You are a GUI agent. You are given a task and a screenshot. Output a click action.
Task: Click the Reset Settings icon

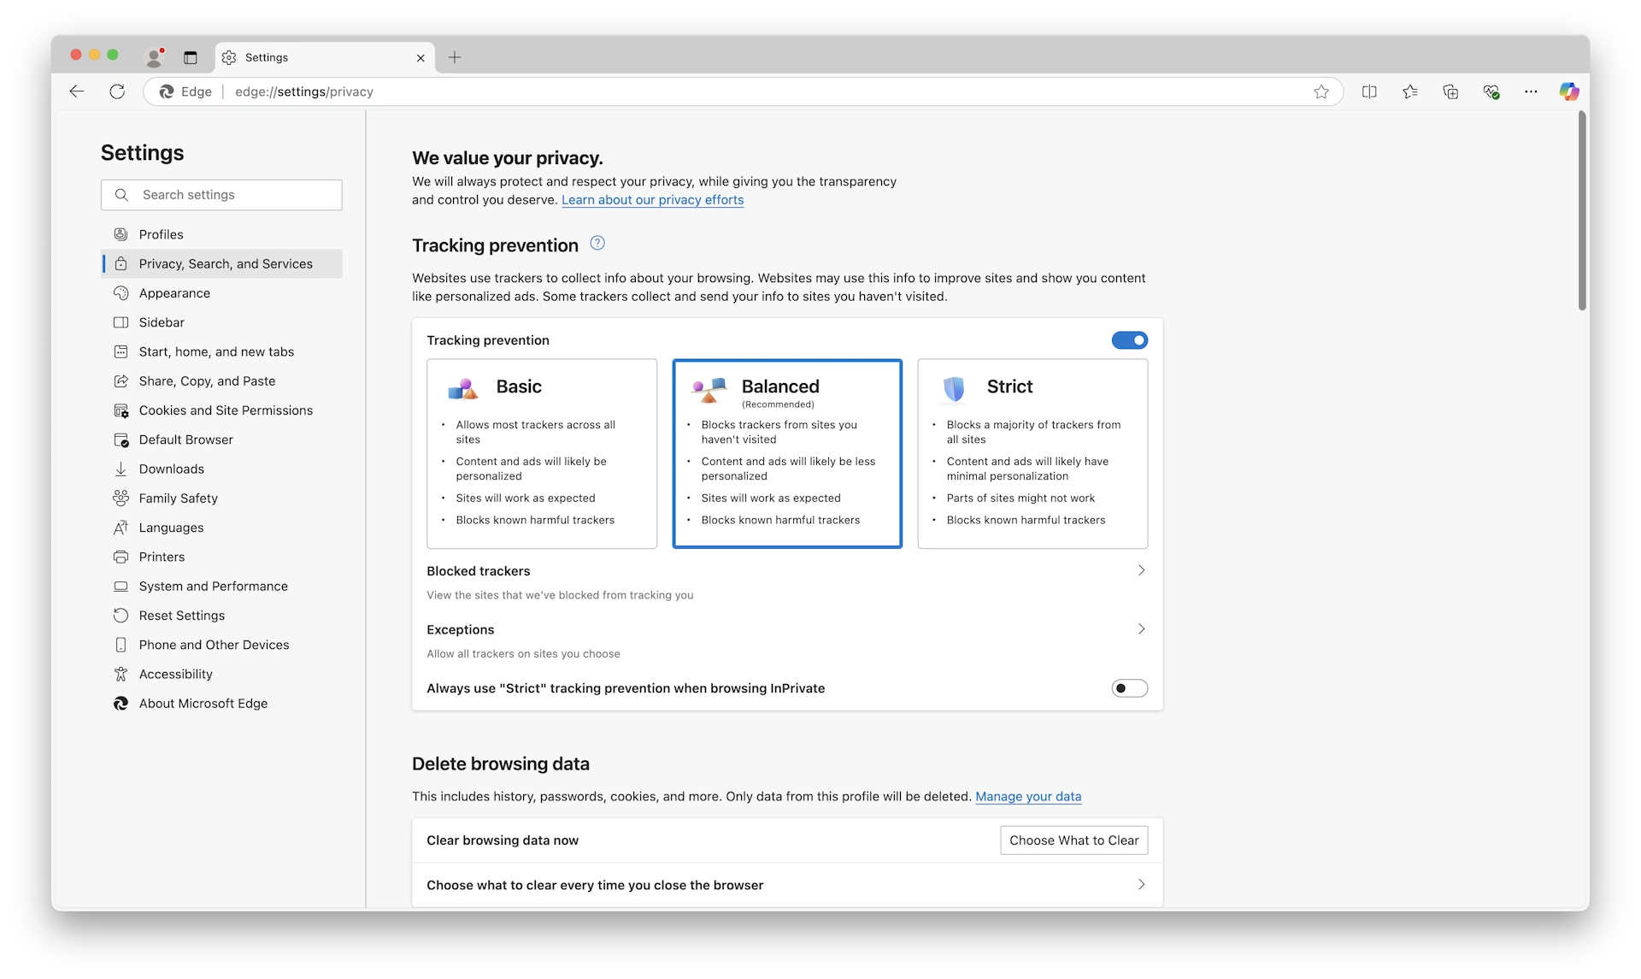[120, 616]
